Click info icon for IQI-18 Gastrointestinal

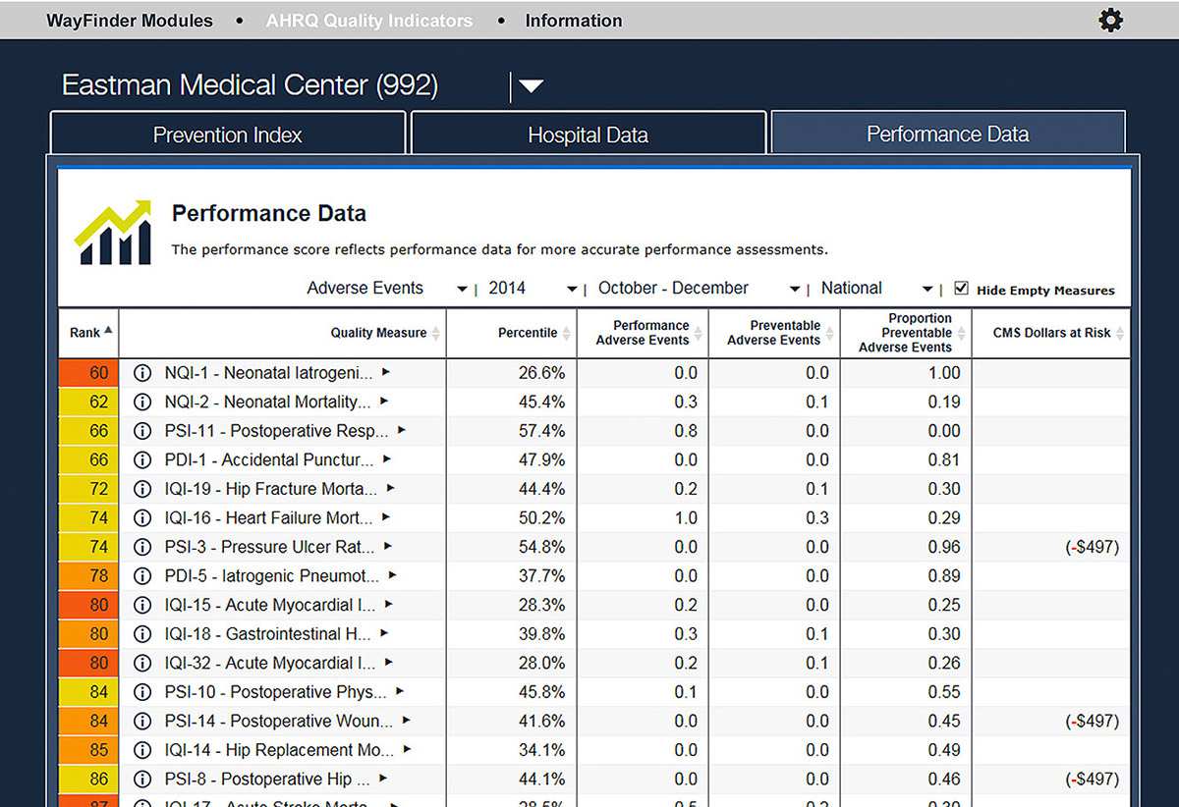[x=142, y=634]
